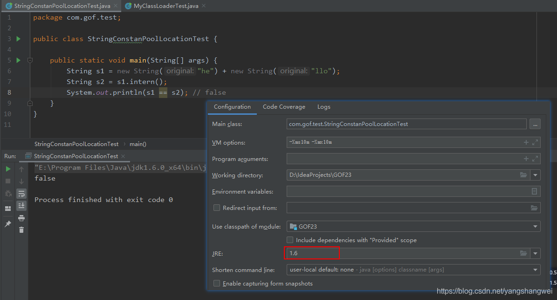The image size is (557, 300).
Task: Pin the Run tab
Action: point(8,224)
